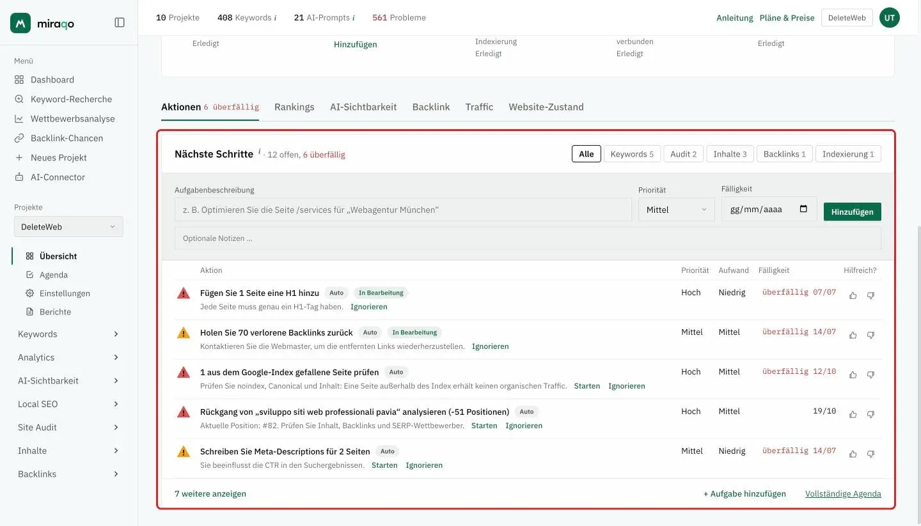Thumbs up the Meta-Descriptions action
The height and width of the screenshot is (526, 921).
tap(853, 454)
